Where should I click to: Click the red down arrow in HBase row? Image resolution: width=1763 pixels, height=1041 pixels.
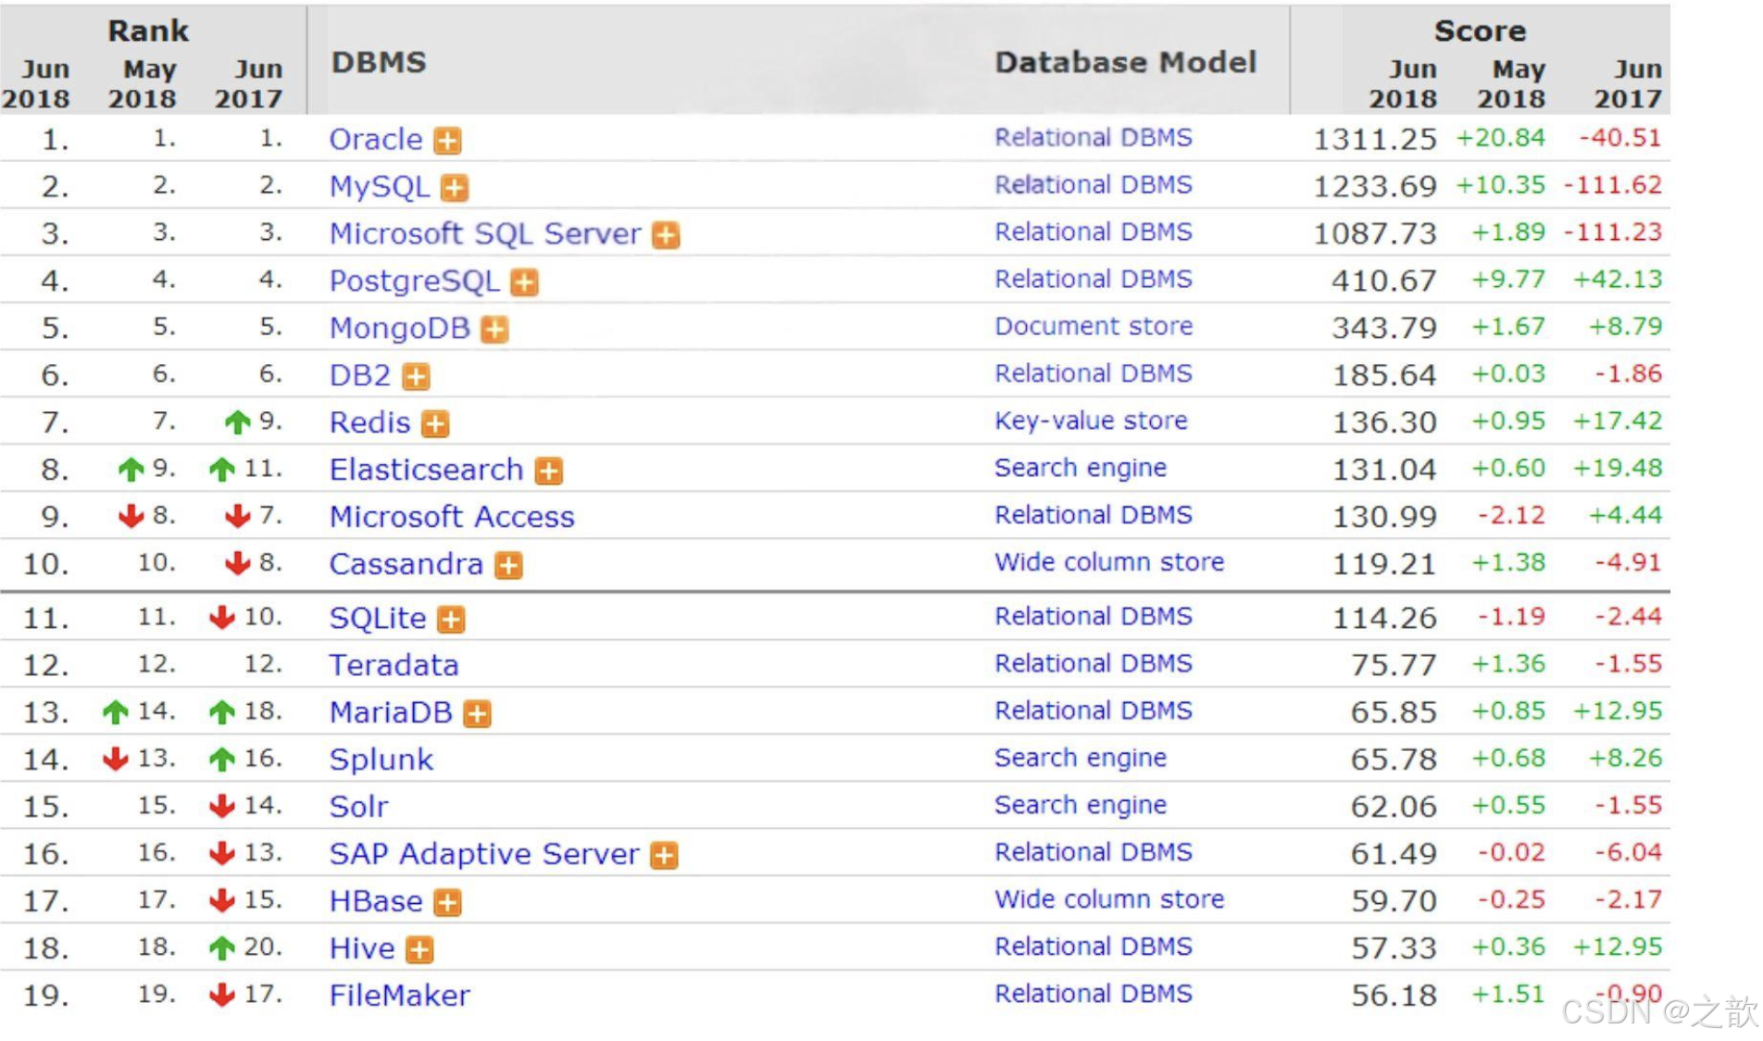(222, 900)
